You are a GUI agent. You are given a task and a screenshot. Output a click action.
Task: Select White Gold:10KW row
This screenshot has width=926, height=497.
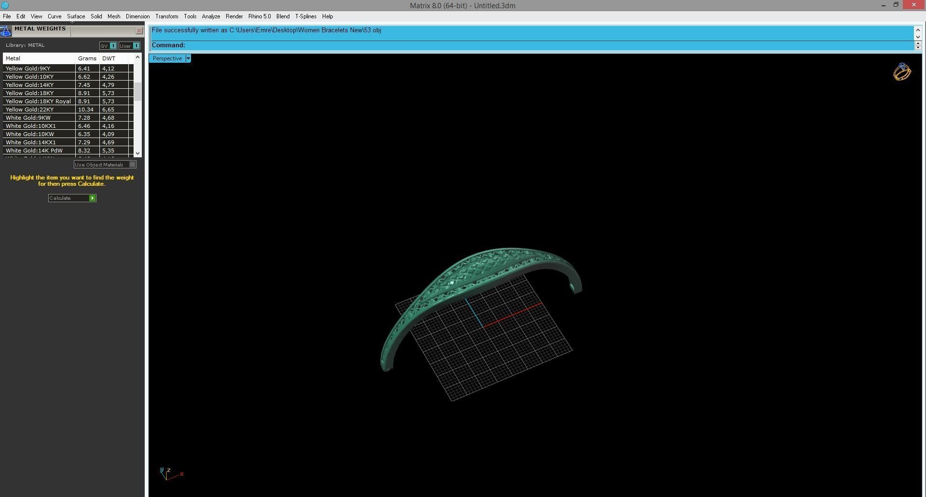tap(68, 134)
